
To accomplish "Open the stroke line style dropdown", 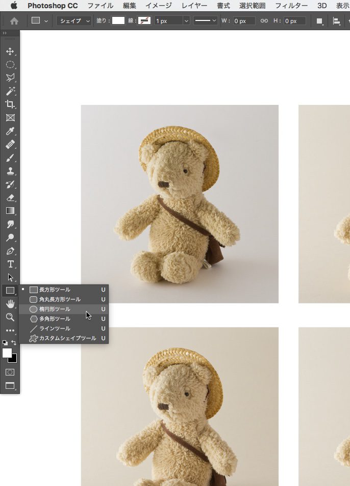I will [205, 21].
